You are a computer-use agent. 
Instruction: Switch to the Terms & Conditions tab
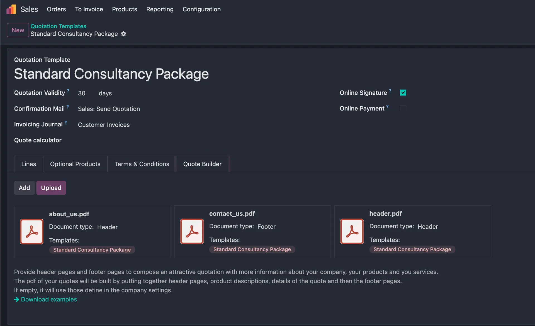pyautogui.click(x=142, y=164)
